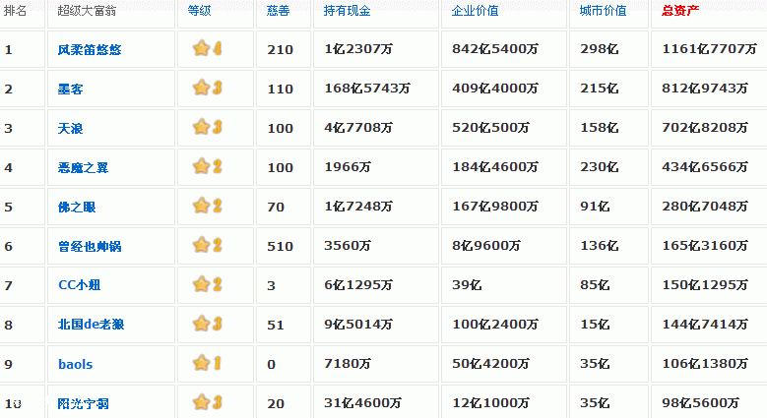767x418 pixels.
Task: Click the star level icon for 天浪
Action: 207,127
